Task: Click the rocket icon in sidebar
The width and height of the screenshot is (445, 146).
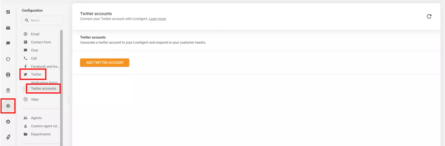Action: (x=8, y=137)
